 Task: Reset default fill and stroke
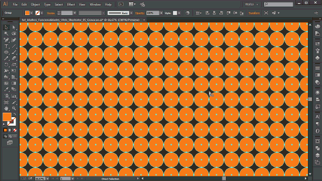5,124
